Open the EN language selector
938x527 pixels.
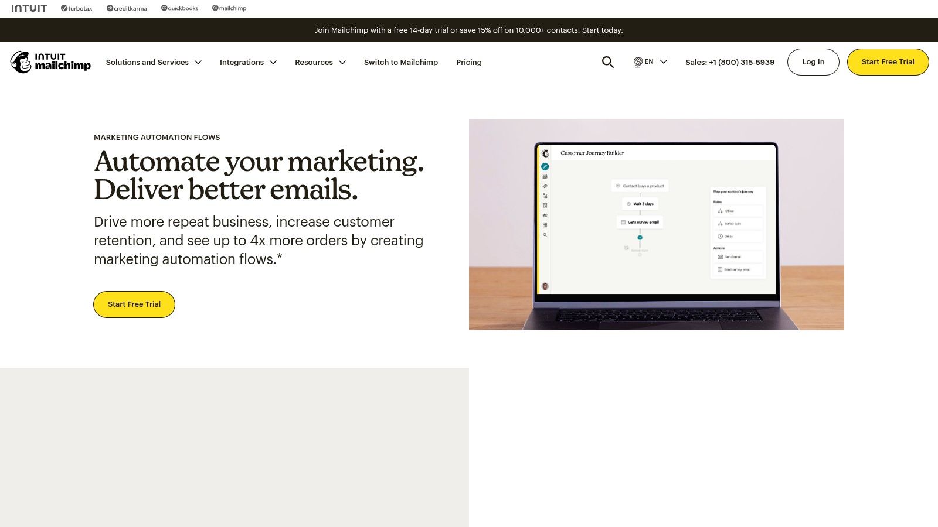click(651, 61)
